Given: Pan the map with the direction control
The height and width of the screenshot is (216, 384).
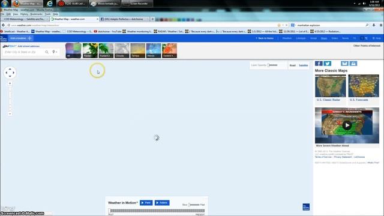Looking at the screenshot, I should [x=10, y=73].
